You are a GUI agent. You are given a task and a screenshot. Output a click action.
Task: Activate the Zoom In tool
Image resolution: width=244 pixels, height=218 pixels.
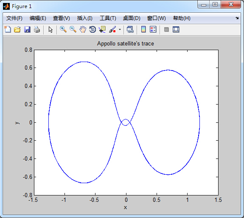coord(63,29)
